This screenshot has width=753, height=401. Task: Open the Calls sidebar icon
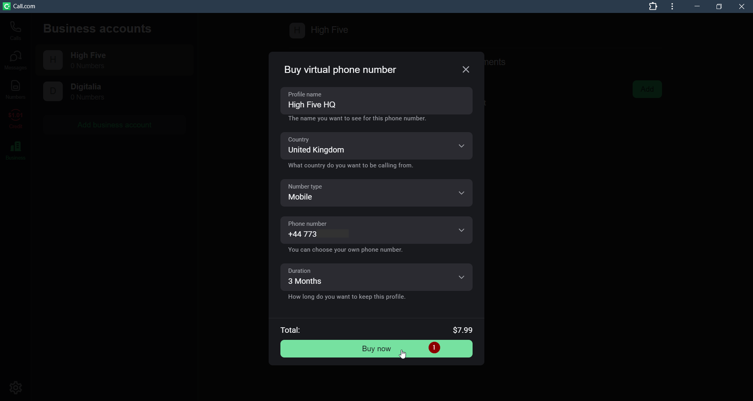pos(16,31)
